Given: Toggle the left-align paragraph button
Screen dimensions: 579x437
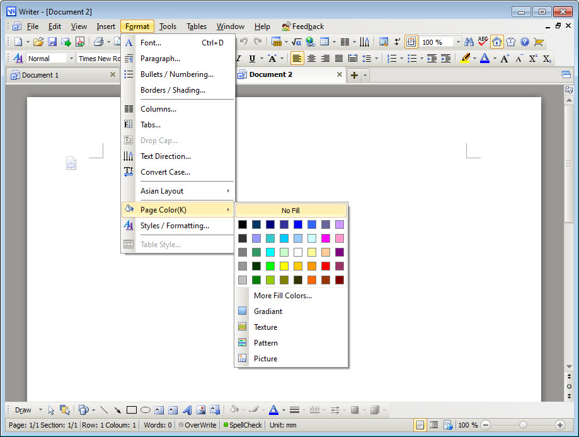Looking at the screenshot, I should [297, 59].
